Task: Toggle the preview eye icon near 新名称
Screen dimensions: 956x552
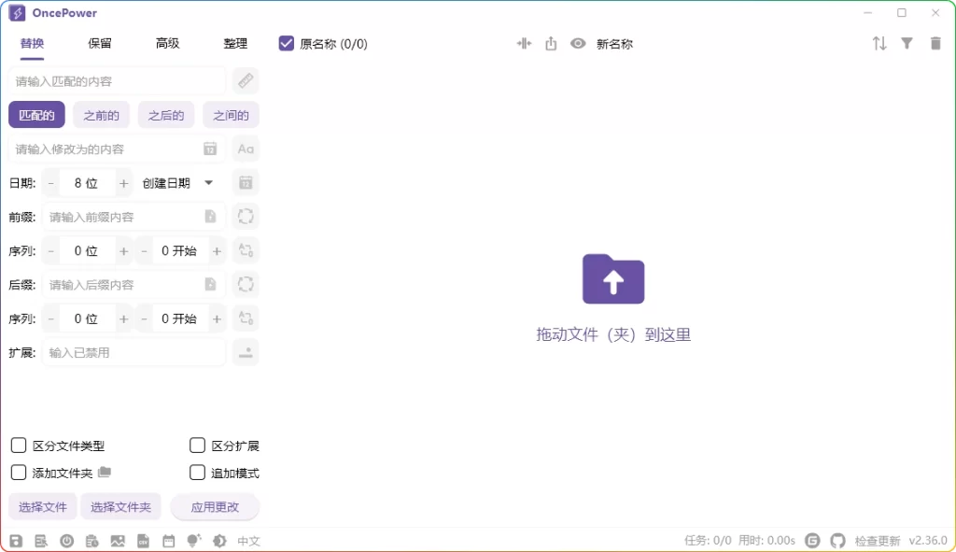Action: tap(578, 43)
